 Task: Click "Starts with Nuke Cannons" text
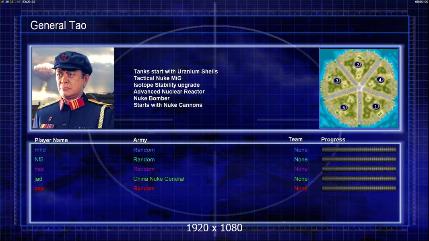[x=168, y=105]
